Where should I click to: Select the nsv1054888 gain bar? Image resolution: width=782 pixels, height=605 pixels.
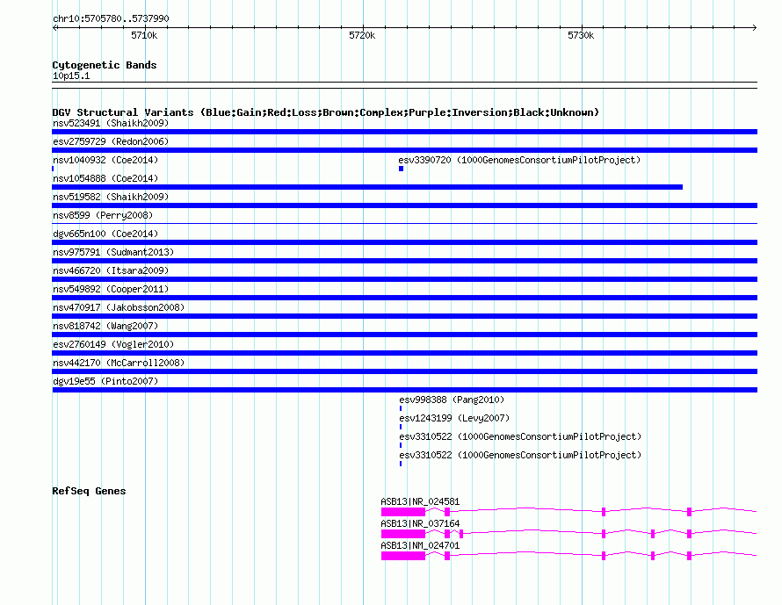367,187
